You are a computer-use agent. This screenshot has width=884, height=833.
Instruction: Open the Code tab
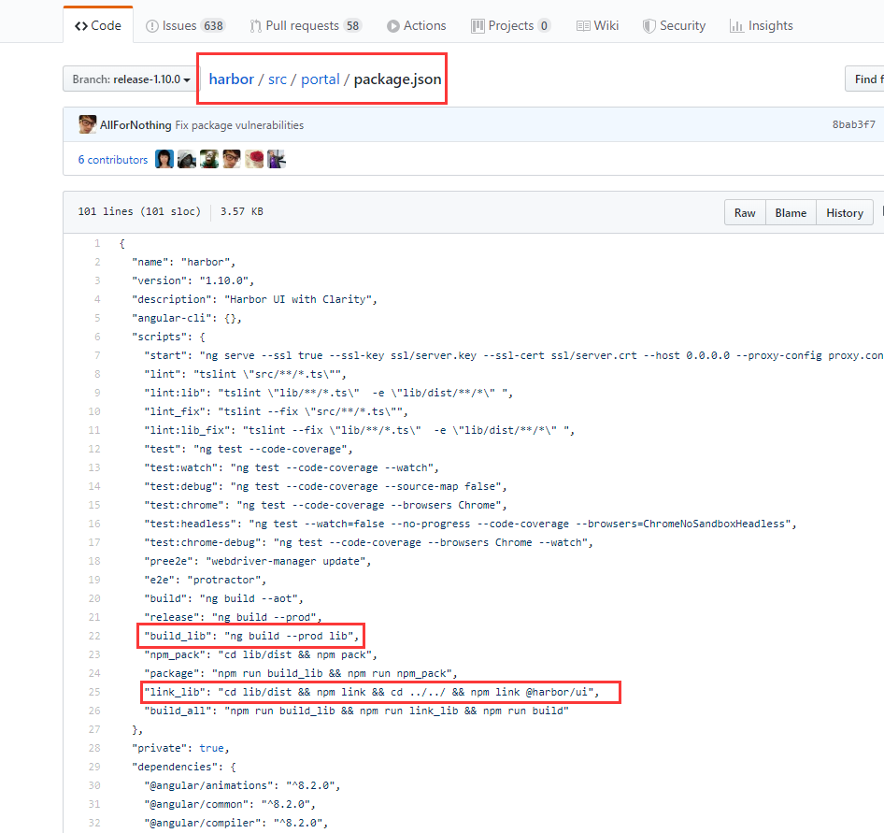[98, 26]
